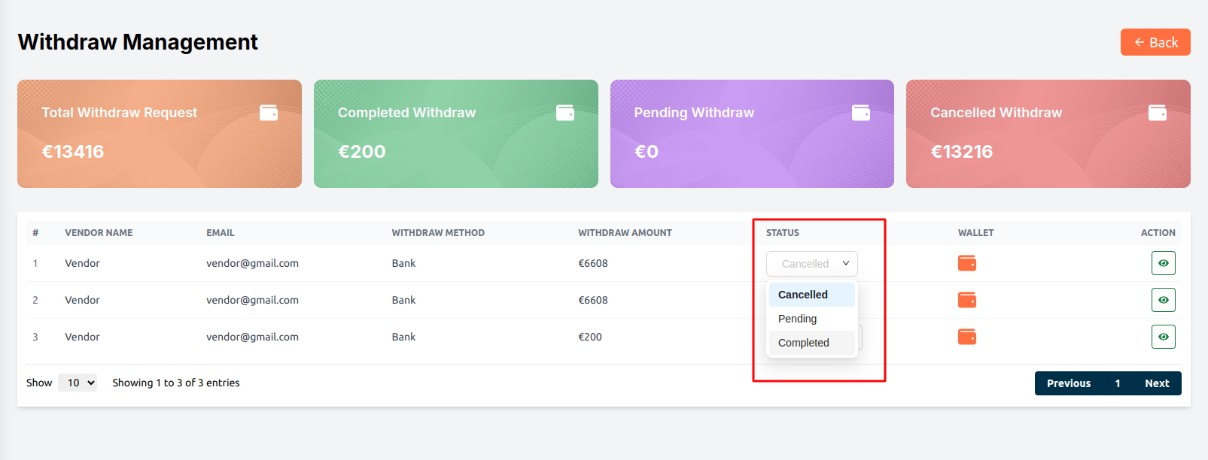1208x460 pixels.
Task: Open the Show entries count dropdown
Action: click(x=78, y=383)
